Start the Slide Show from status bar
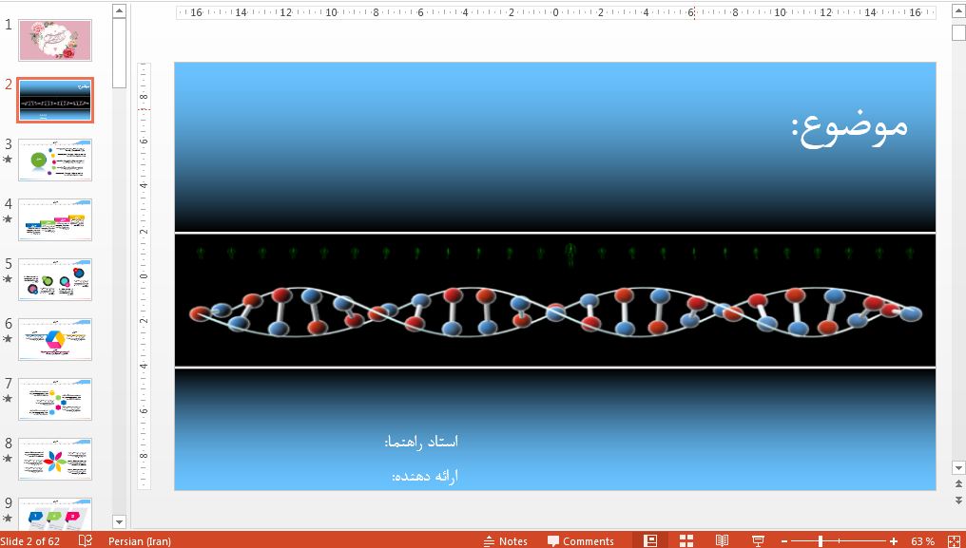966x548 pixels. tap(758, 540)
